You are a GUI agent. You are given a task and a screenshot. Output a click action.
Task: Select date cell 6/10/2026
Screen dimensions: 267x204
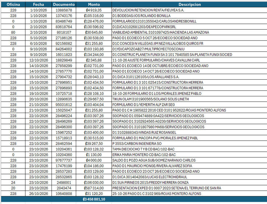(x=38, y=43)
